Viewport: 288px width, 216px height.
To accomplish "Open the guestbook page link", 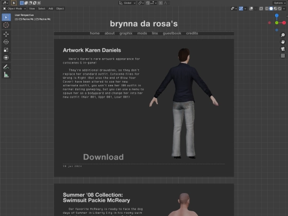I will point(172,33).
